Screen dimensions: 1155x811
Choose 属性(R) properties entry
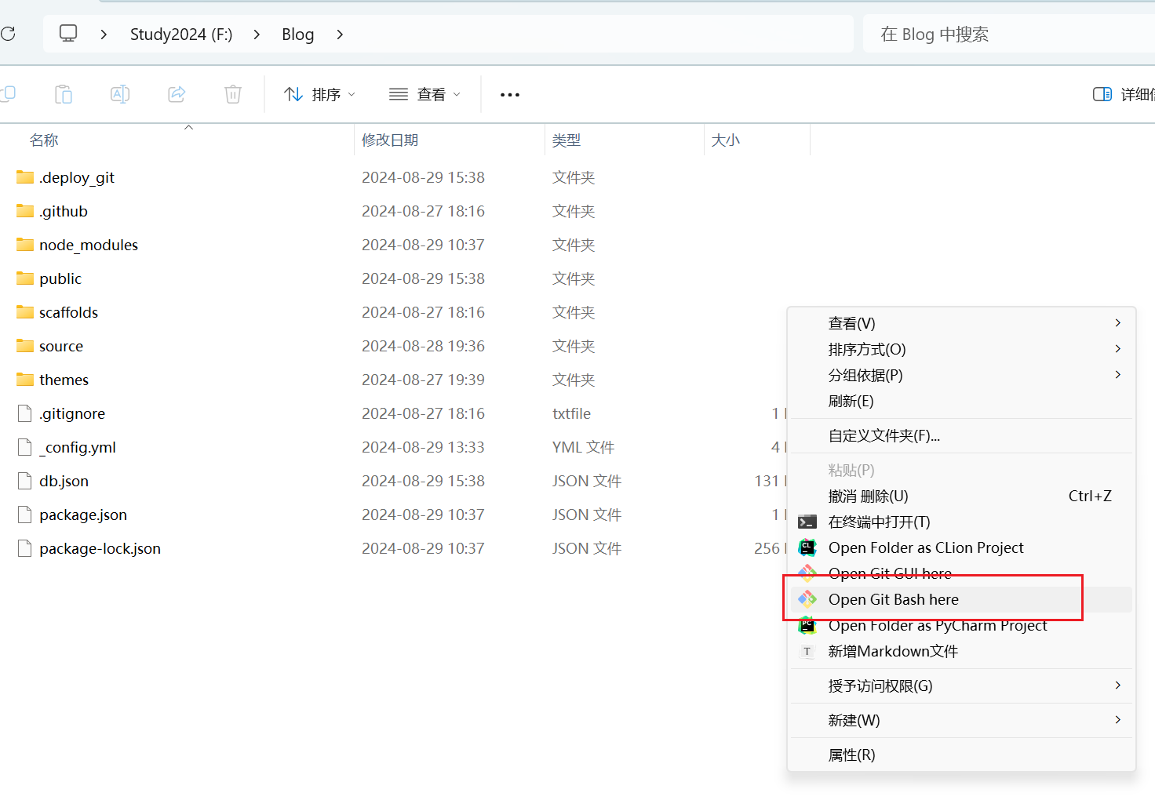(961, 755)
